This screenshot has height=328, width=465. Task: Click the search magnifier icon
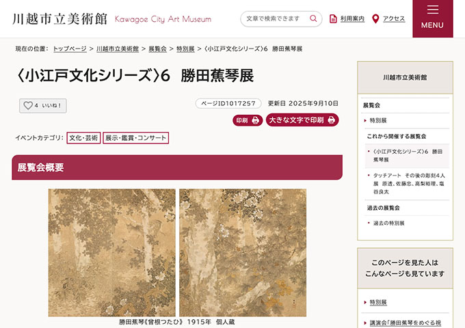(x=313, y=18)
